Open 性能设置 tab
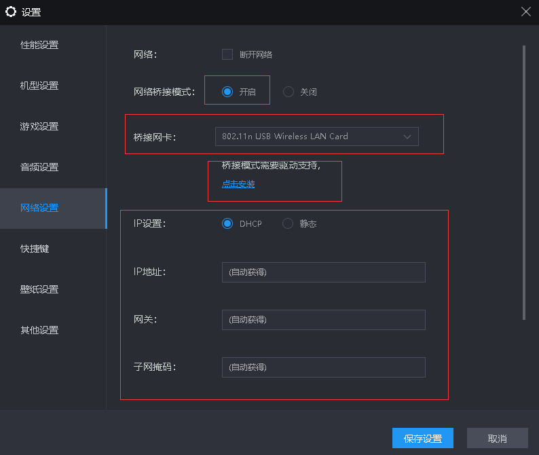The width and height of the screenshot is (539, 455). tap(39, 45)
